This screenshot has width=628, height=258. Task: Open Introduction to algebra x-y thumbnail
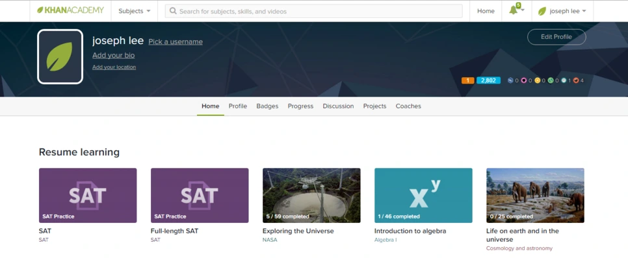click(x=423, y=195)
